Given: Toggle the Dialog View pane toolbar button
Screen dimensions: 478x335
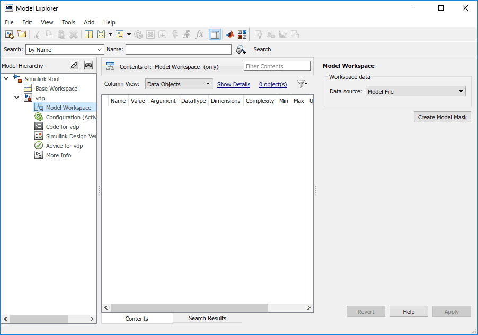Looking at the screenshot, I should click(x=215, y=34).
